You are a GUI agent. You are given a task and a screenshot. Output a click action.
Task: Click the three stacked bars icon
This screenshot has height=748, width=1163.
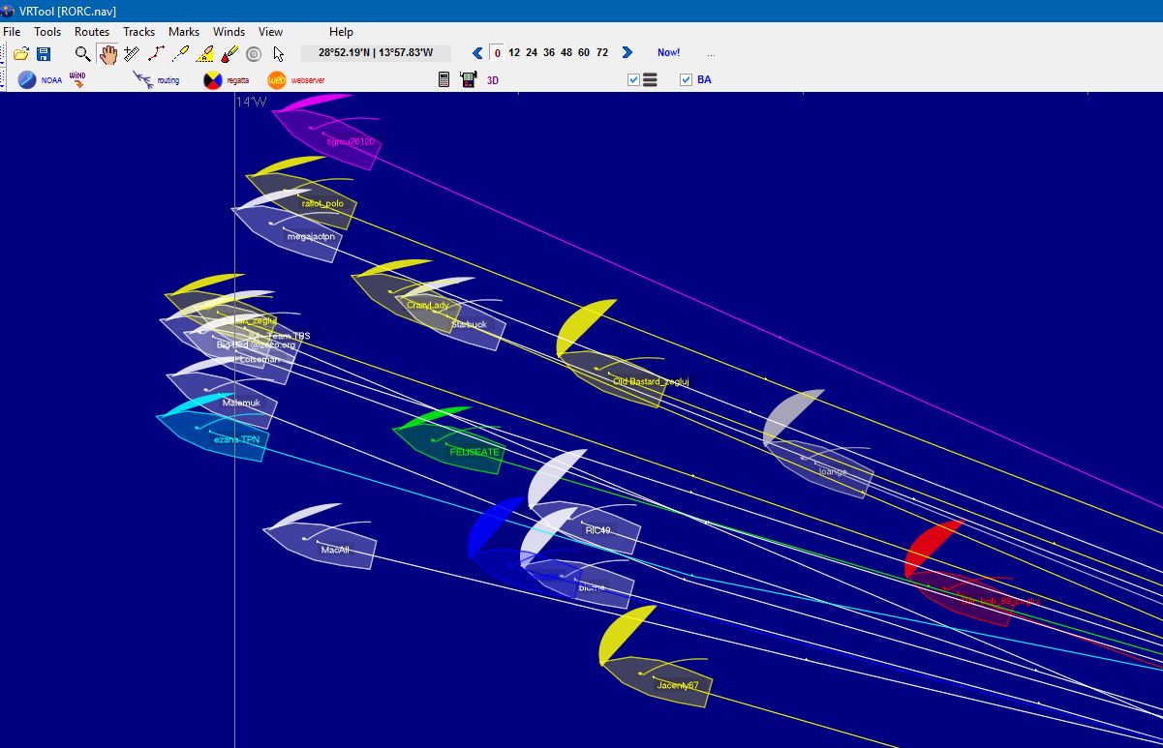point(650,80)
